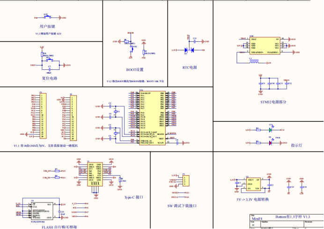Click the V1.2 BOOT jumper revision note

coord(135,81)
